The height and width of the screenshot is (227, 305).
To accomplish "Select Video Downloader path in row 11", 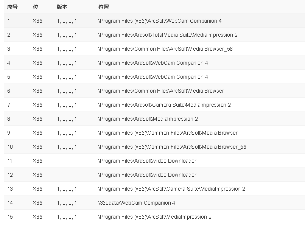I will point(147,161).
